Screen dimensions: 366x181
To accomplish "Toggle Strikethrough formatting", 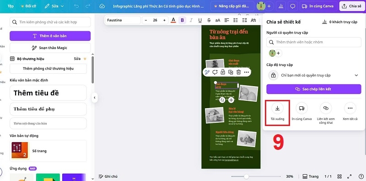I will pos(209,20).
